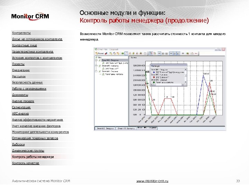Open the Документы link
This screenshot has width=249, height=187.
[20, 95]
